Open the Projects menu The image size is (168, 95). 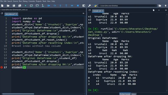point(39,1)
